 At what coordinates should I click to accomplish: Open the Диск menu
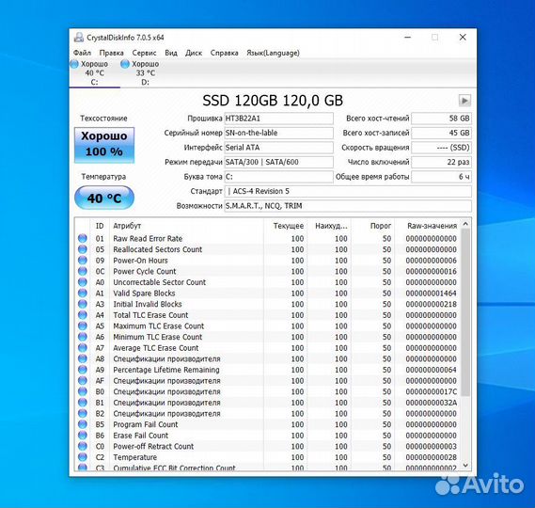tap(194, 53)
